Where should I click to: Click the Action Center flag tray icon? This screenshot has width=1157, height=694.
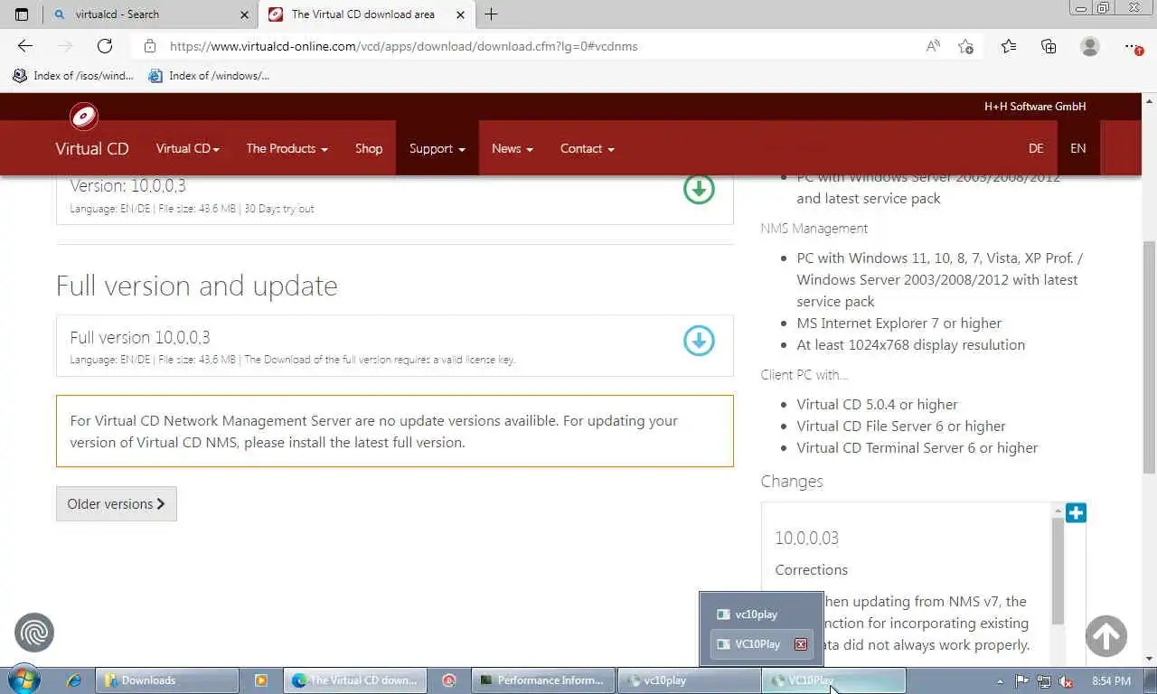click(x=1021, y=681)
